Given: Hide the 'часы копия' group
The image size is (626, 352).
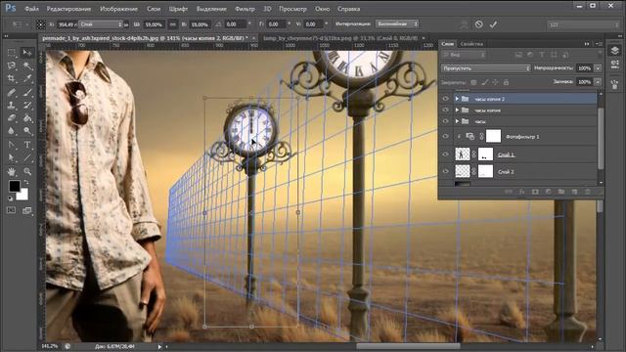Looking at the screenshot, I should pos(446,110).
